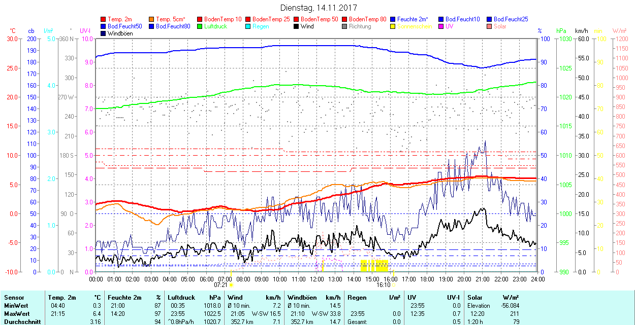Click the green Luftdruck legend square

200,26
